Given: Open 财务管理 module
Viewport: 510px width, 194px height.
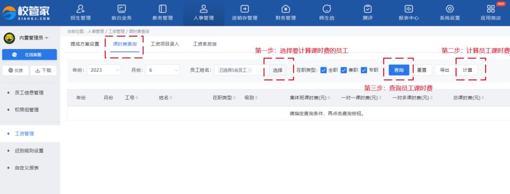Looking at the screenshot, I should [x=285, y=13].
